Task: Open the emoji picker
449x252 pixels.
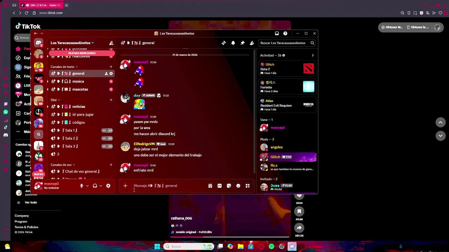Action: (x=238, y=186)
